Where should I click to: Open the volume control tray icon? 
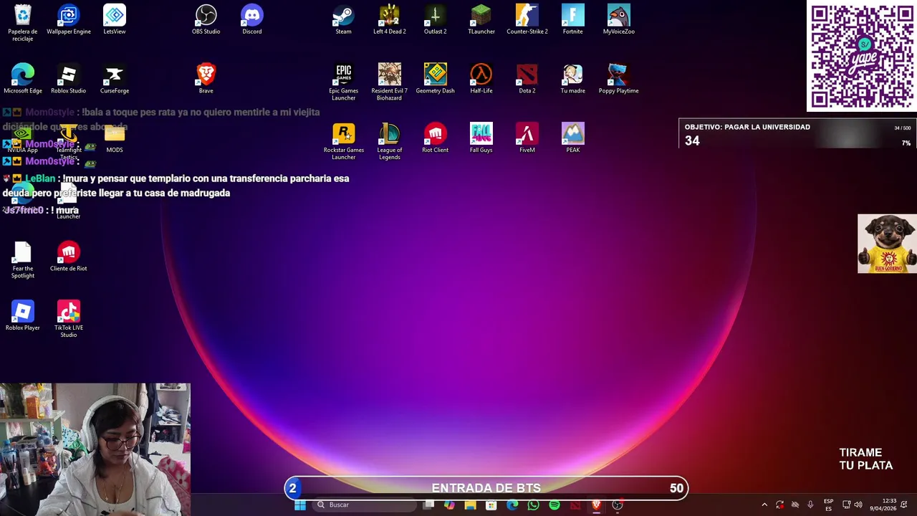[x=858, y=505]
